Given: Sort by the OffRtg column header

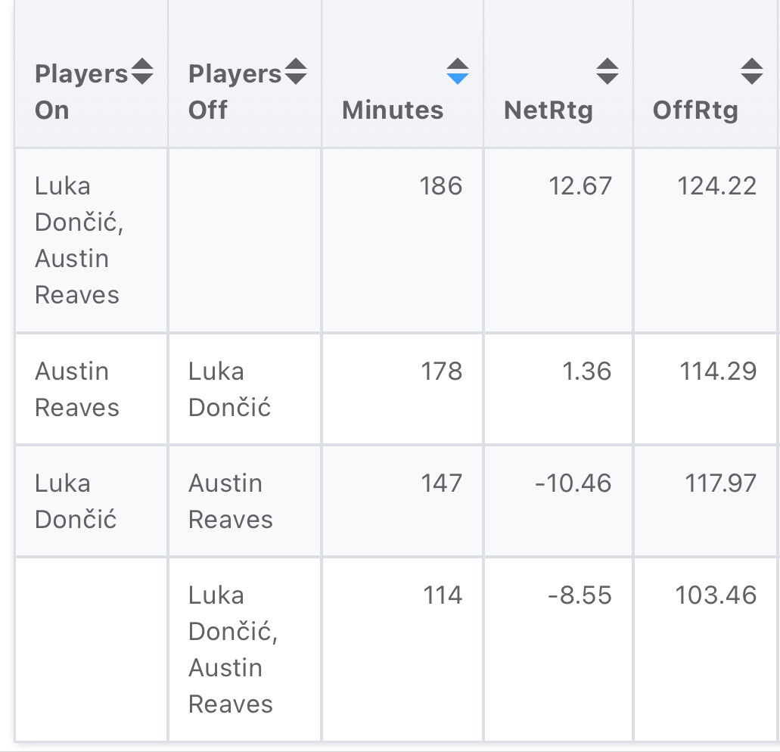Looking at the screenshot, I should [x=695, y=110].
